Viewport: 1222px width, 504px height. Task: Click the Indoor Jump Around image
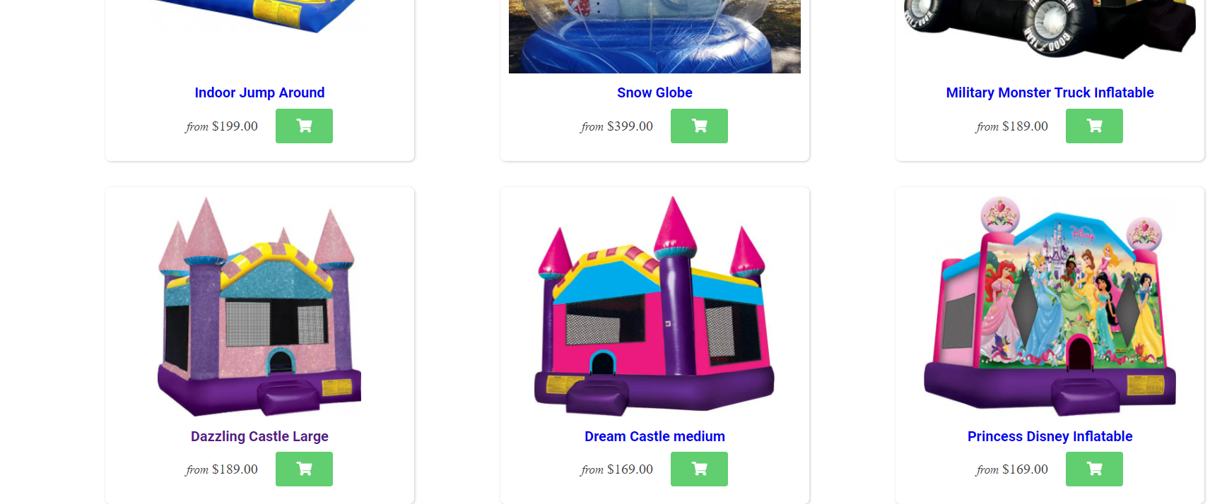[259, 16]
